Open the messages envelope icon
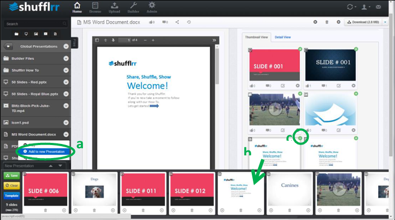Viewport: 395px width, 220px height. pos(378,7)
